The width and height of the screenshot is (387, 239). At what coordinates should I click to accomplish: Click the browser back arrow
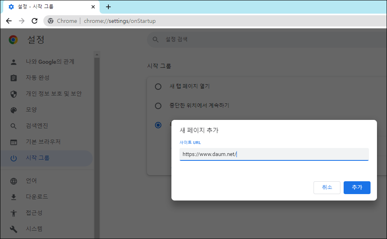[9, 21]
